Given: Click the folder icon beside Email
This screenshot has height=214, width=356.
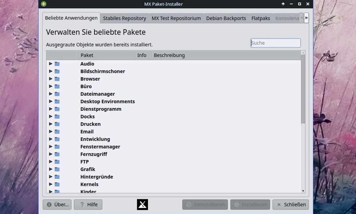Looking at the screenshot, I should [x=57, y=132].
